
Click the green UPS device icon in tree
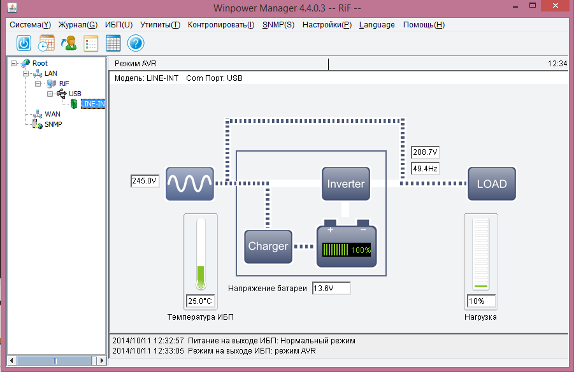point(74,104)
